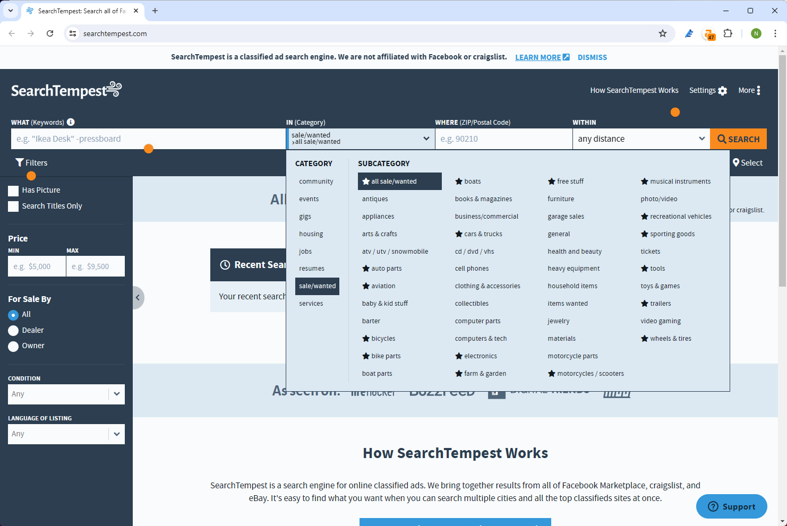Select the housing category
Viewport: 787px width, 526px height.
click(311, 234)
